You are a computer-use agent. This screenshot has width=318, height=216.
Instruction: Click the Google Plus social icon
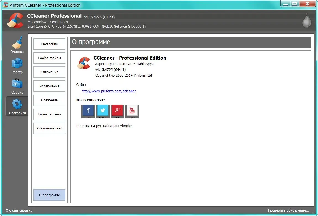pos(117,111)
